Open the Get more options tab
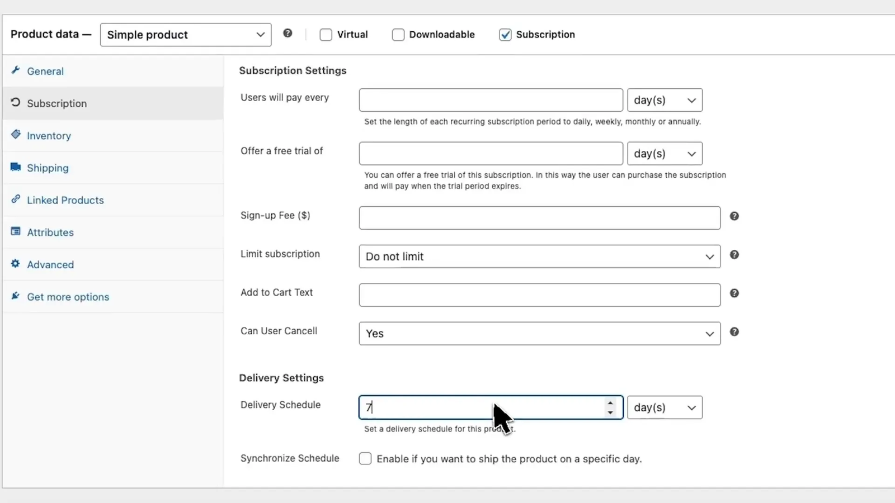 coord(113,297)
